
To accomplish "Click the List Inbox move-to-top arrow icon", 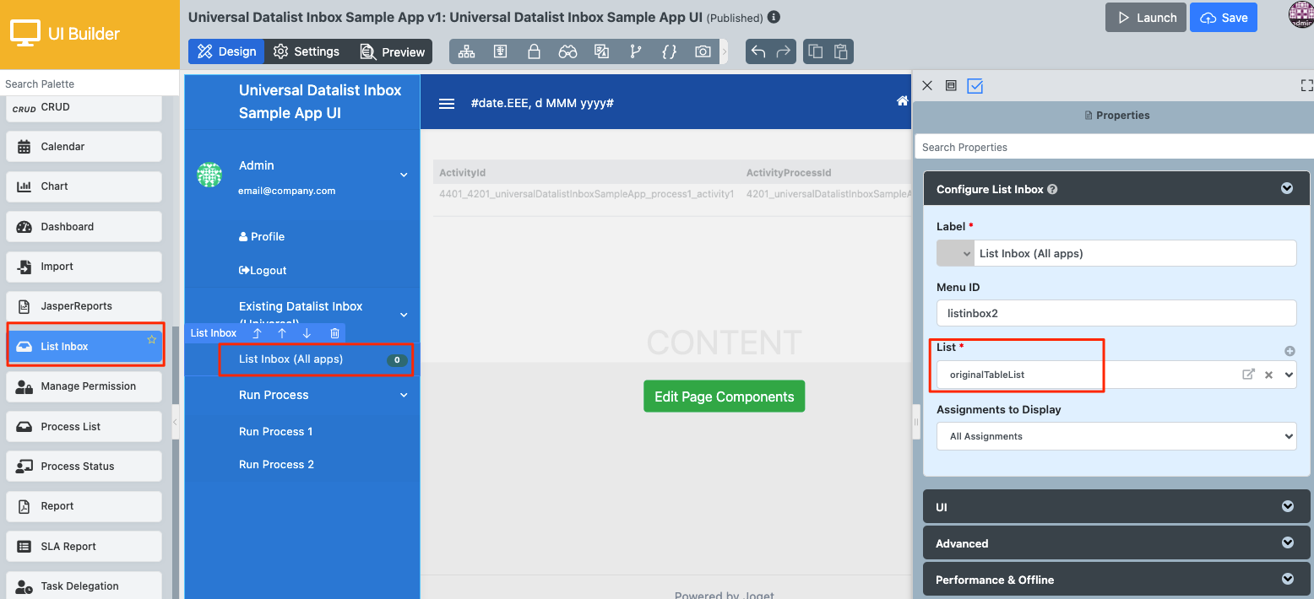I will (258, 333).
